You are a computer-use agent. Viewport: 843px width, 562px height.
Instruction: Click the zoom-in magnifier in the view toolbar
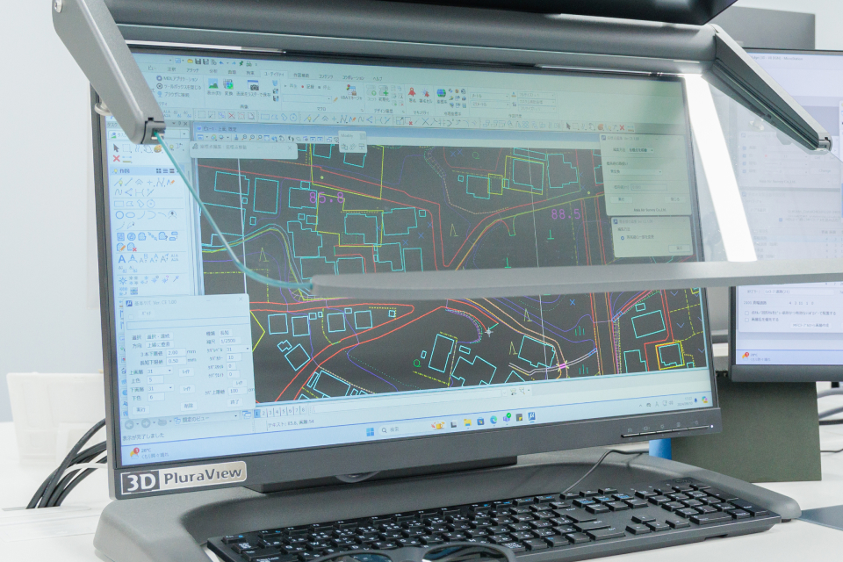click(x=243, y=138)
